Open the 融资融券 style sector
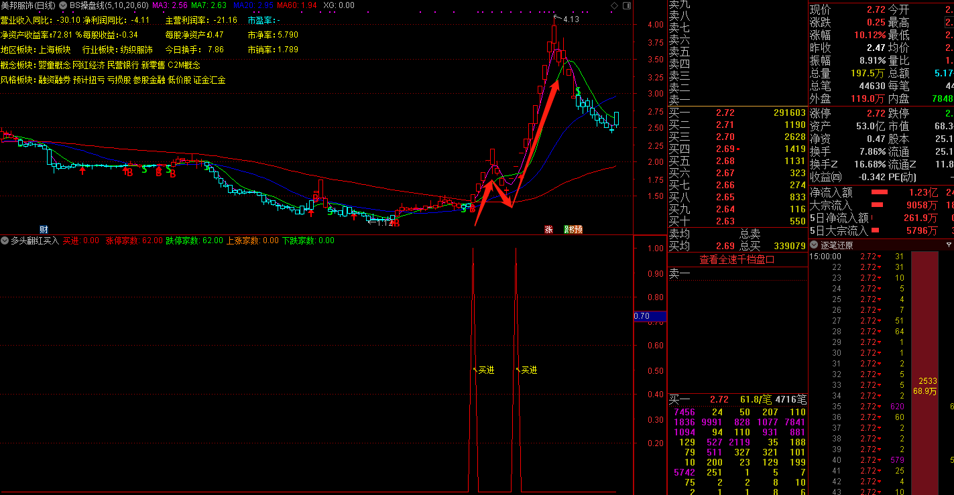This screenshot has width=954, height=495. tap(54, 80)
